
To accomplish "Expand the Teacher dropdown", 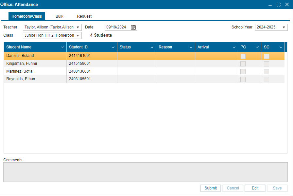I will [x=78, y=27].
